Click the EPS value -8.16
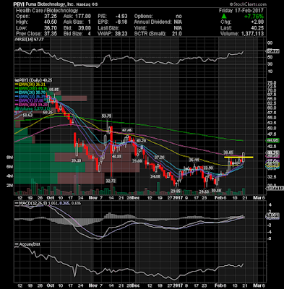 click(x=121, y=22)
